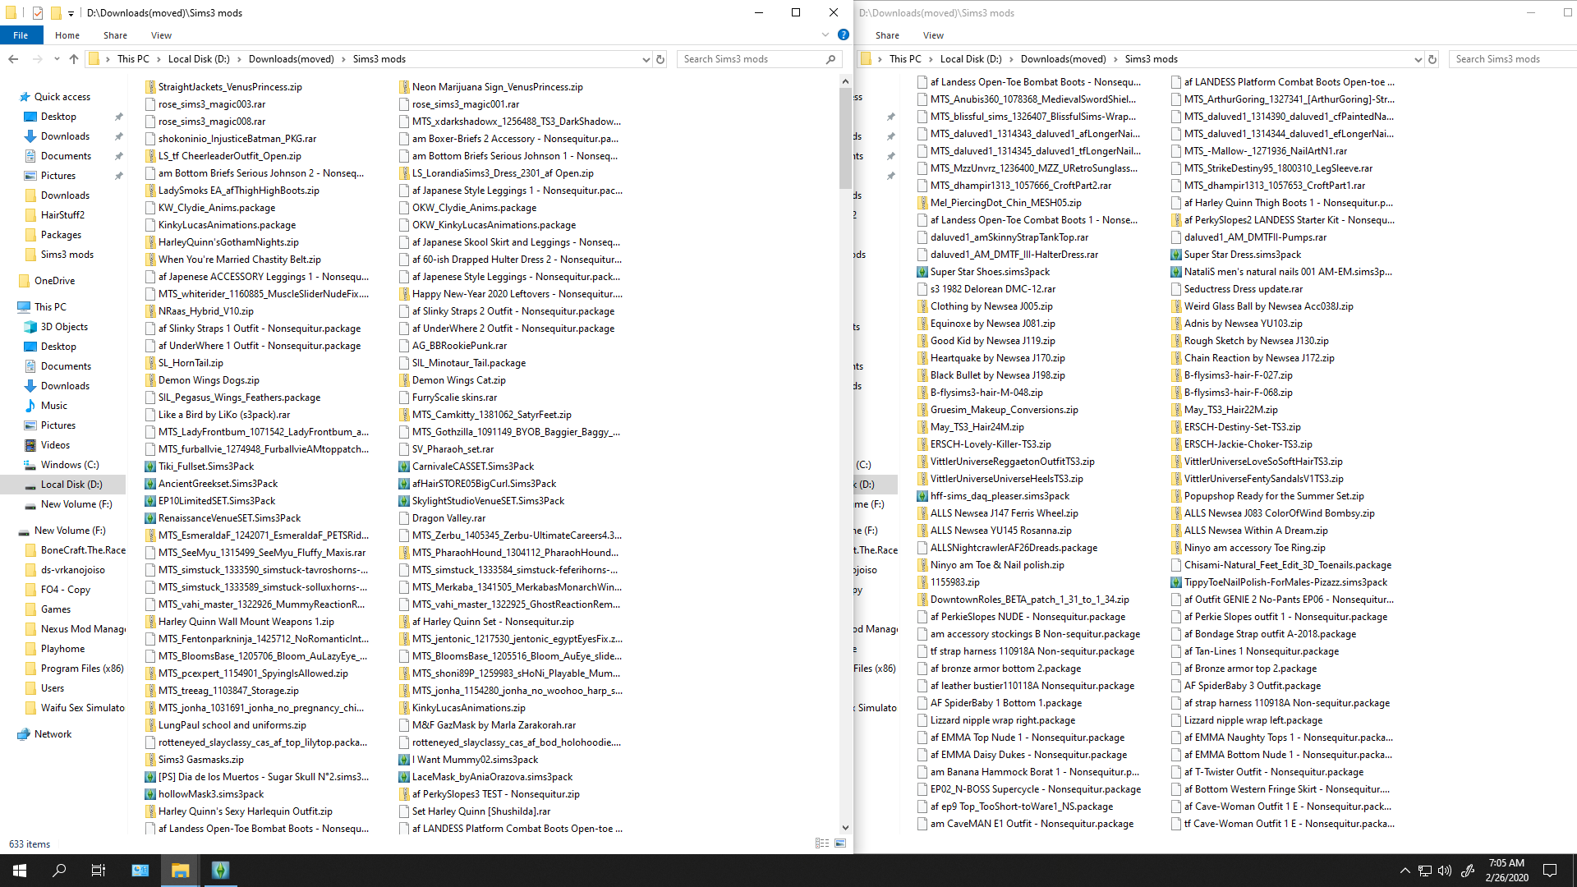1577x887 pixels.
Task: Open the recent locations dropdown next to Forward
Action: (57, 59)
